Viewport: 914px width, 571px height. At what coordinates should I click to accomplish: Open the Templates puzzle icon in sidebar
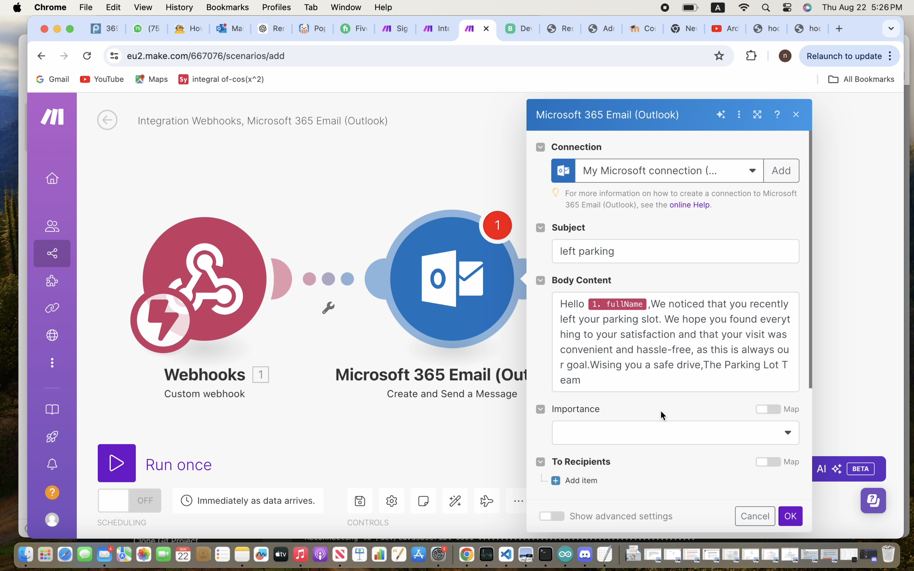pos(52,281)
